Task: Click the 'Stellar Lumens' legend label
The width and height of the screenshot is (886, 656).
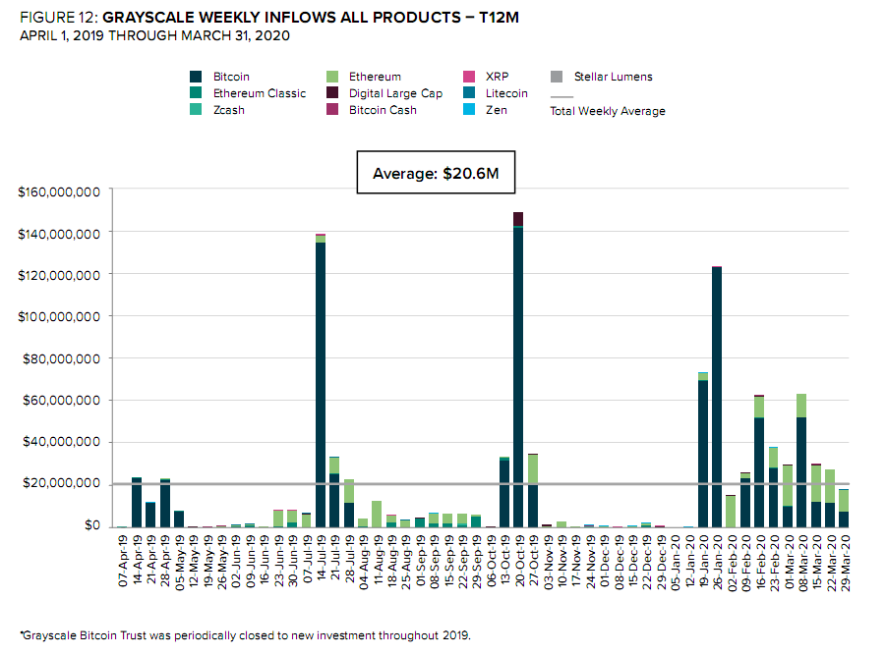Action: [613, 77]
